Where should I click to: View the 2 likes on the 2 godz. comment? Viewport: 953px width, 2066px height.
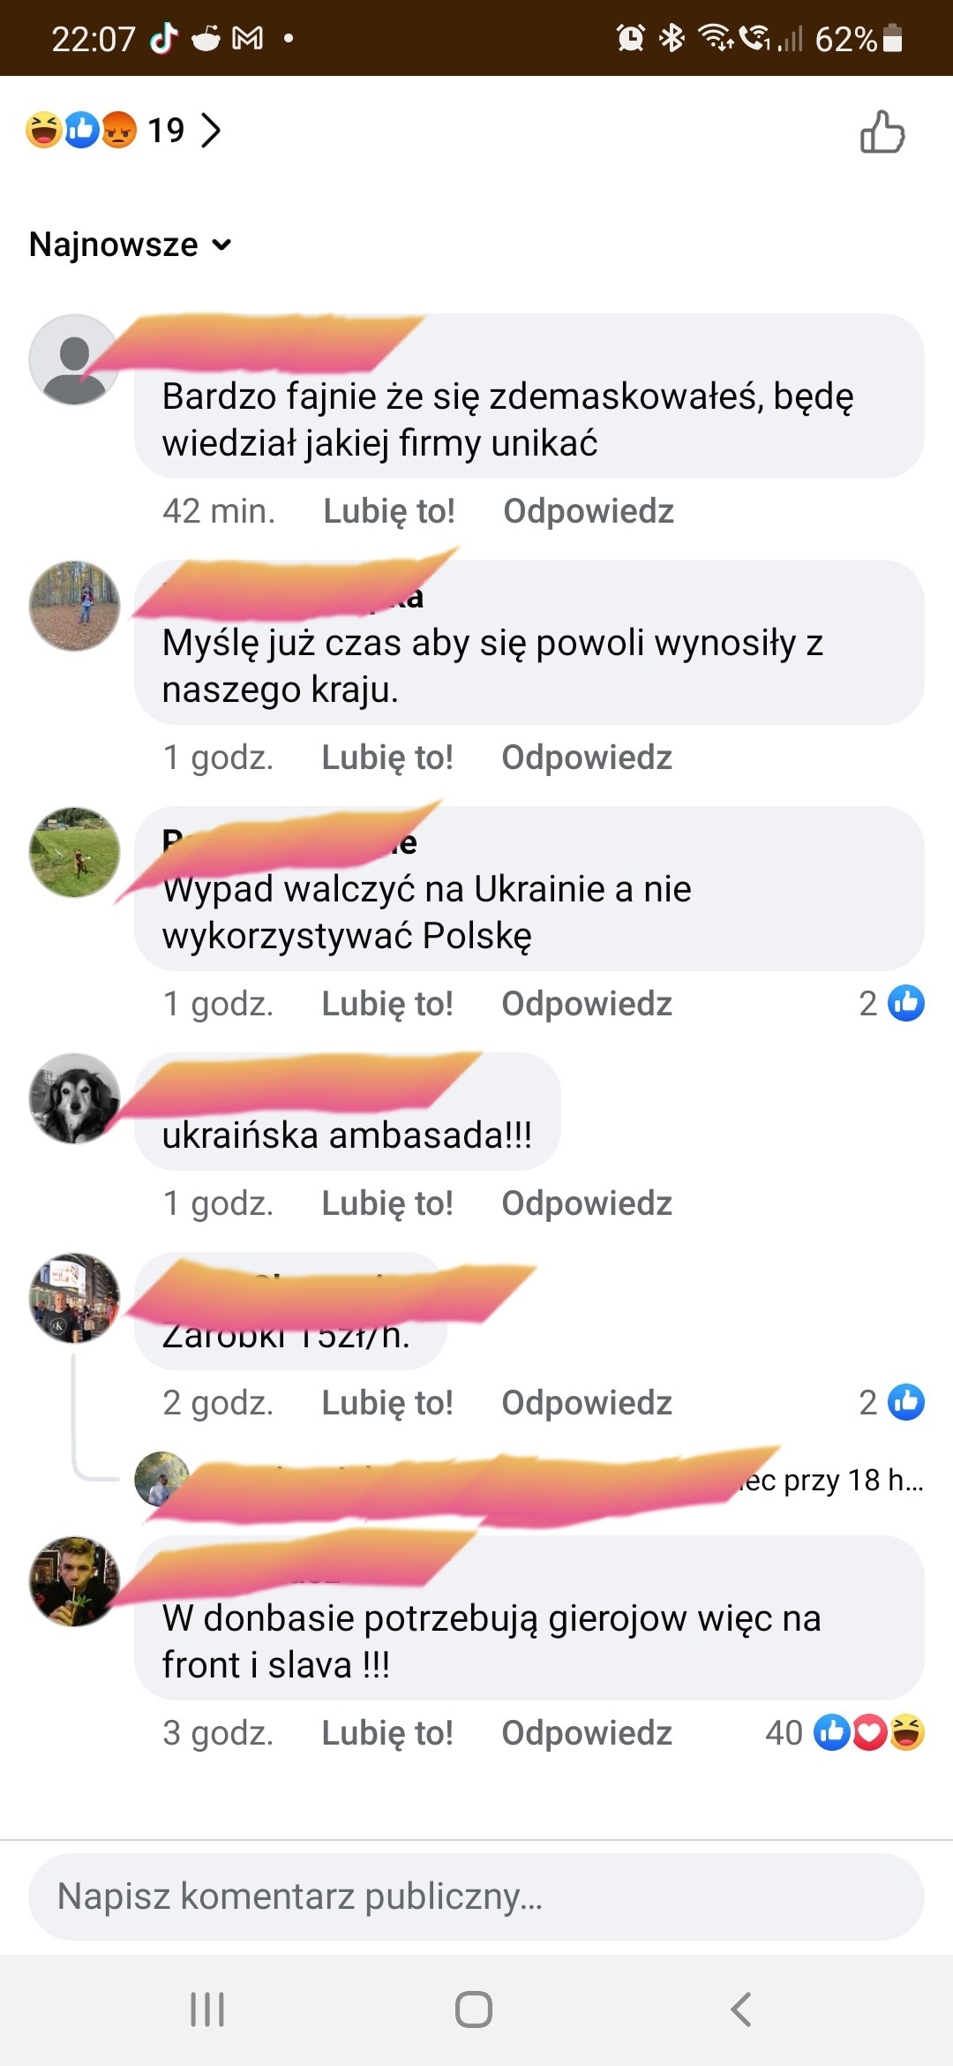point(891,1402)
